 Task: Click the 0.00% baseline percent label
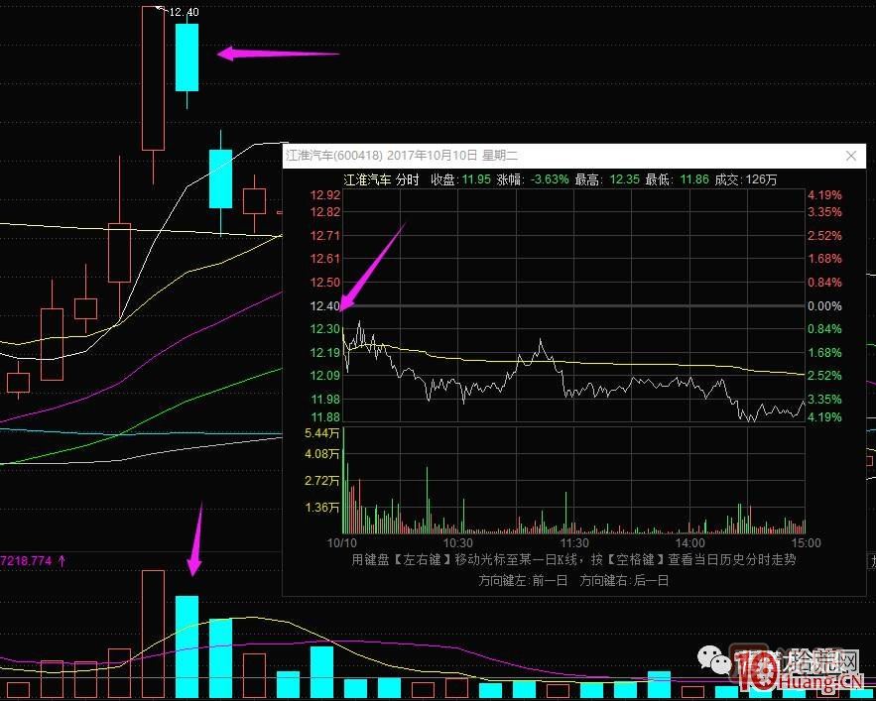[x=824, y=306]
